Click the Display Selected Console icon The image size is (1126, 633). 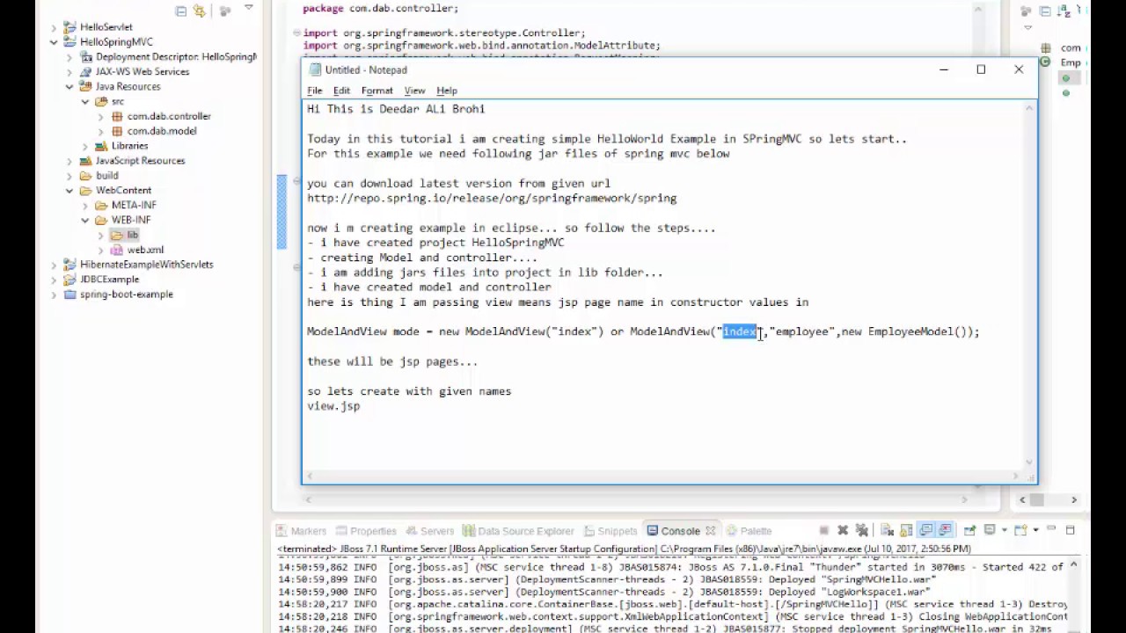point(990,530)
